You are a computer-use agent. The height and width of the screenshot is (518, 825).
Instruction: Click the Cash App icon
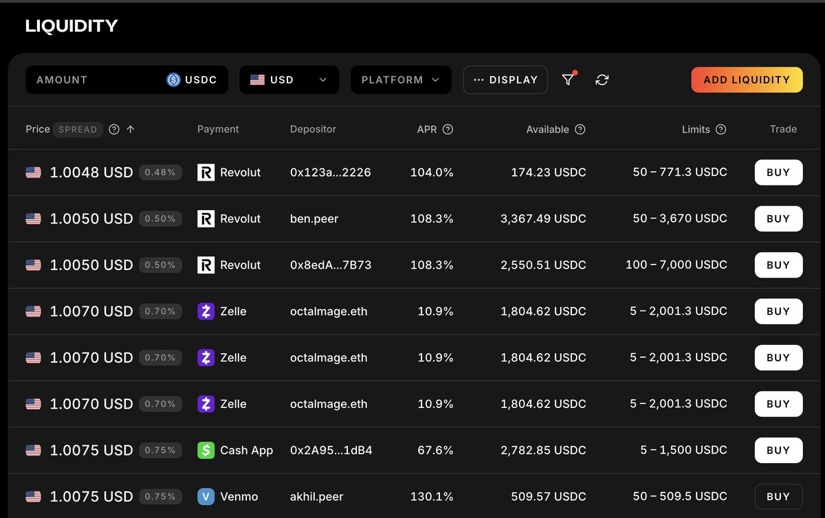click(x=206, y=450)
